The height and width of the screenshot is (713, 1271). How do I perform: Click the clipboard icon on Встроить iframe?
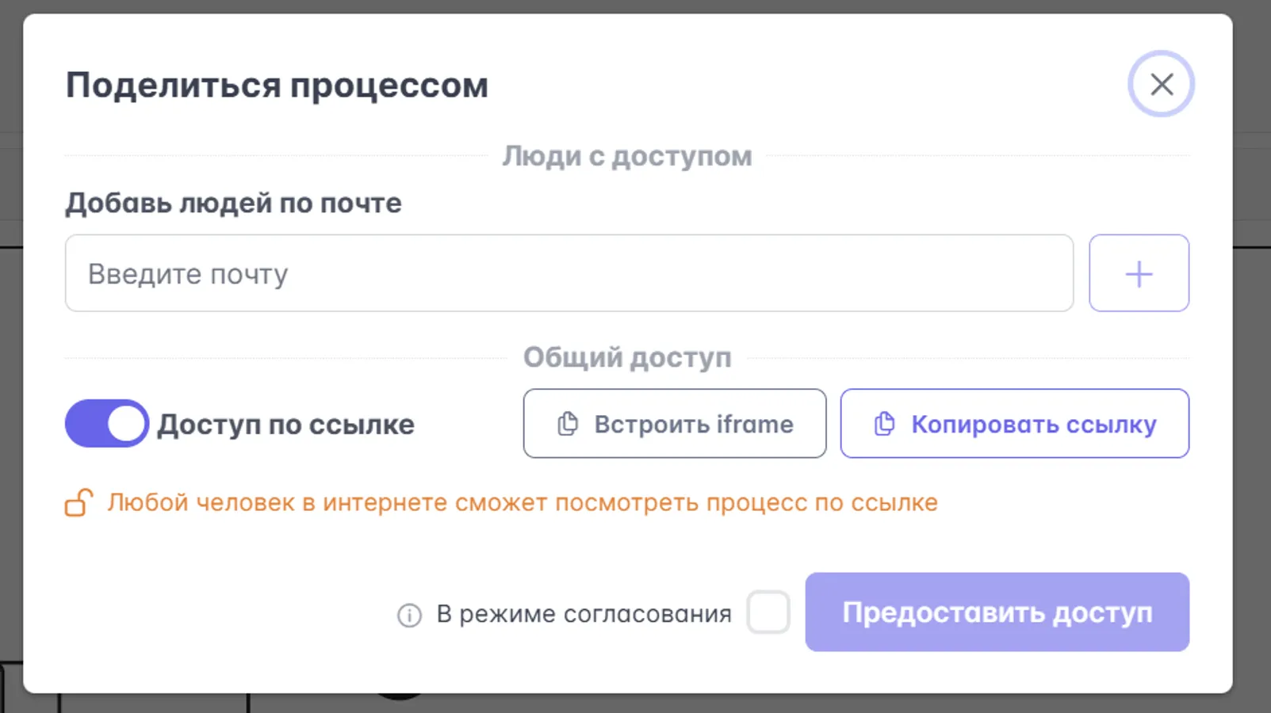[x=566, y=424]
